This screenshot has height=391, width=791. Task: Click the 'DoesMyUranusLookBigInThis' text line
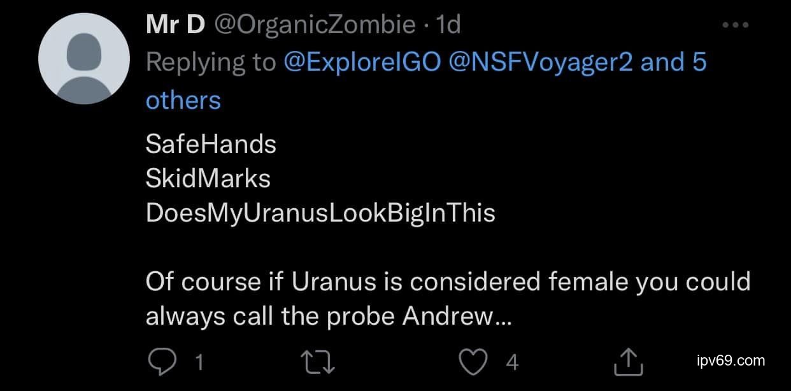tap(320, 213)
